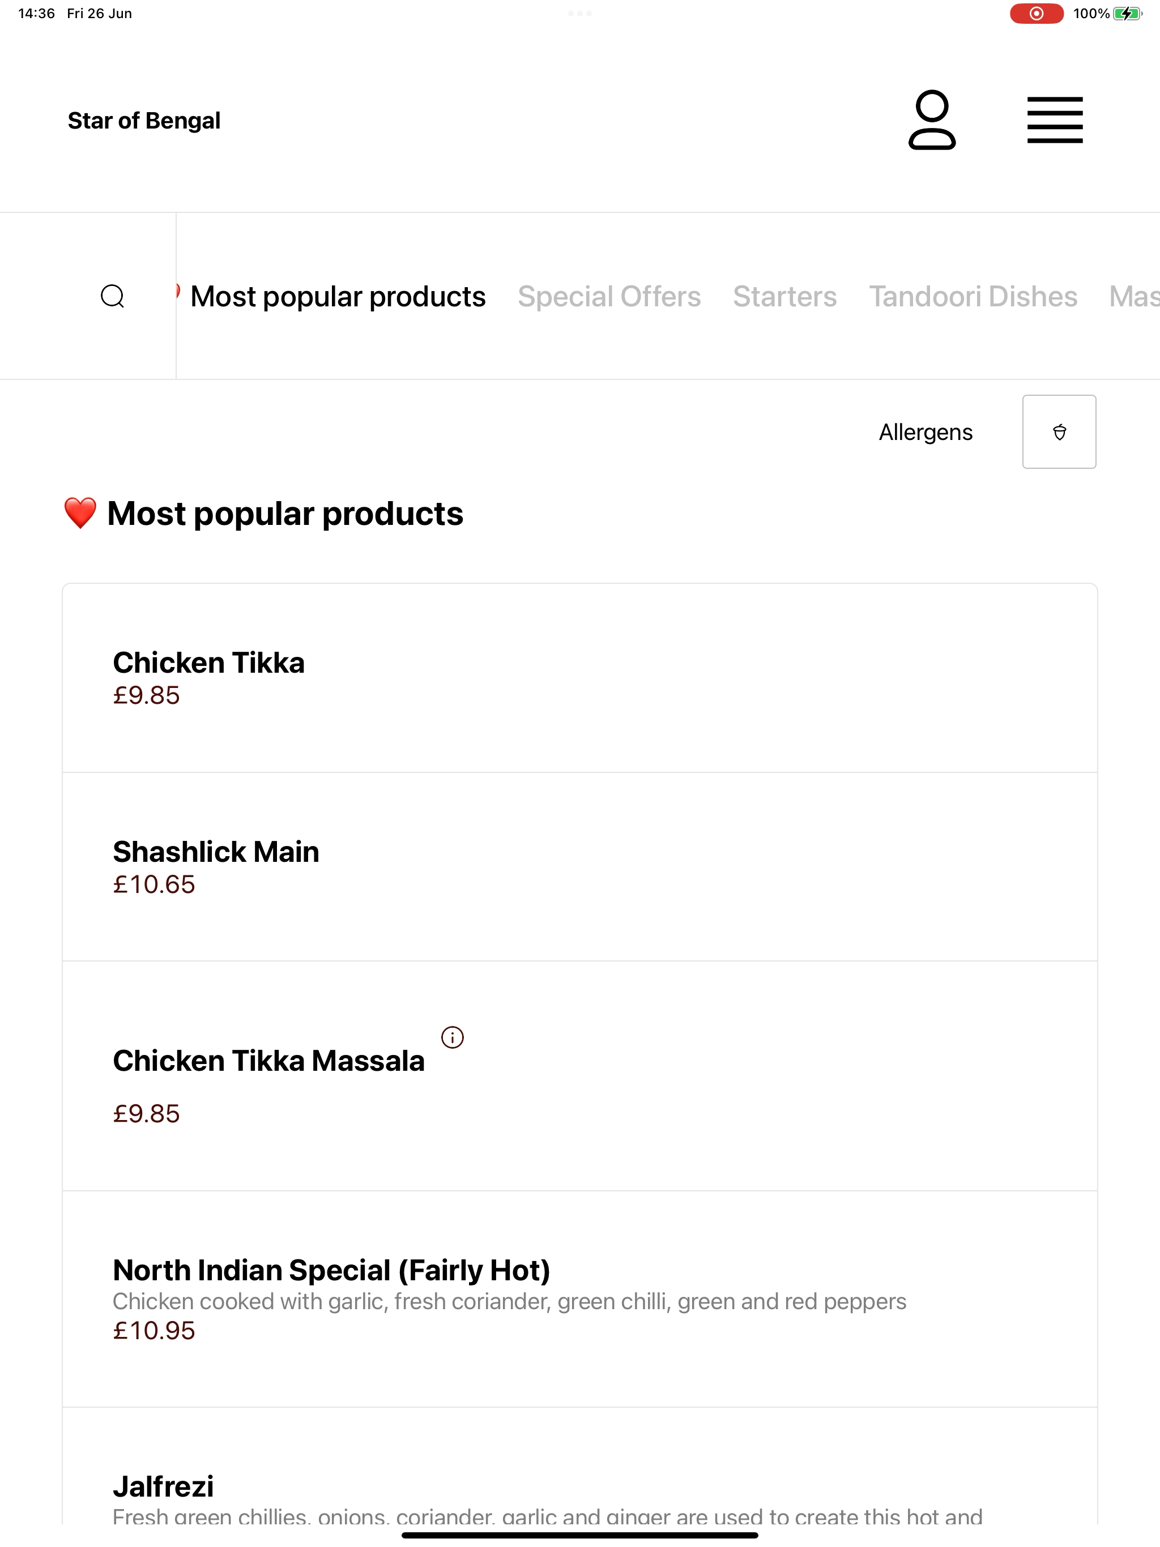Select Shashlick Main menu item
The image size is (1160, 1547).
pyautogui.click(x=580, y=866)
